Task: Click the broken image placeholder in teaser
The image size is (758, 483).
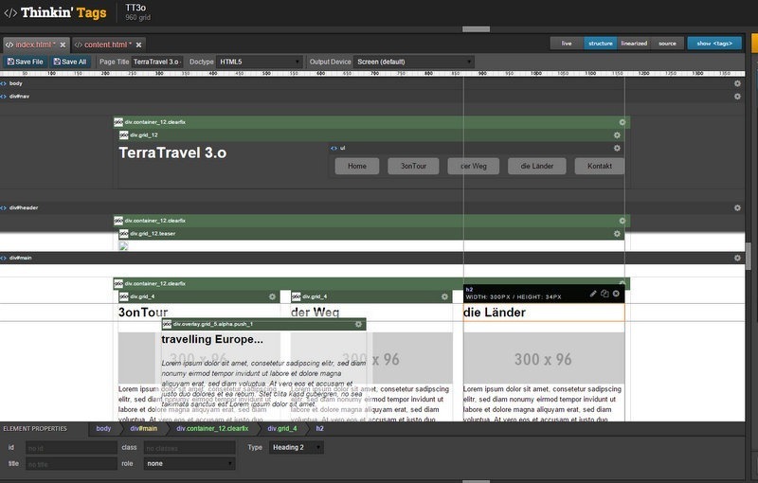Action: pyautogui.click(x=124, y=246)
